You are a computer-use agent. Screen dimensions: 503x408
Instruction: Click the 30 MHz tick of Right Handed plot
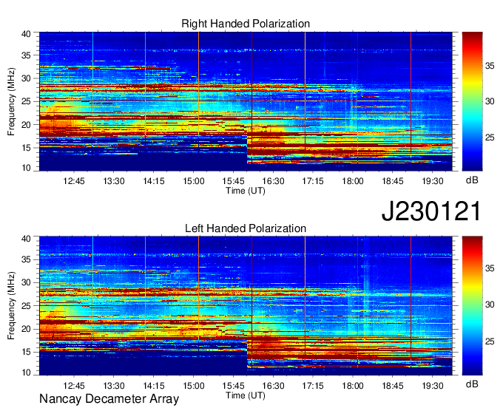[x=27, y=78]
